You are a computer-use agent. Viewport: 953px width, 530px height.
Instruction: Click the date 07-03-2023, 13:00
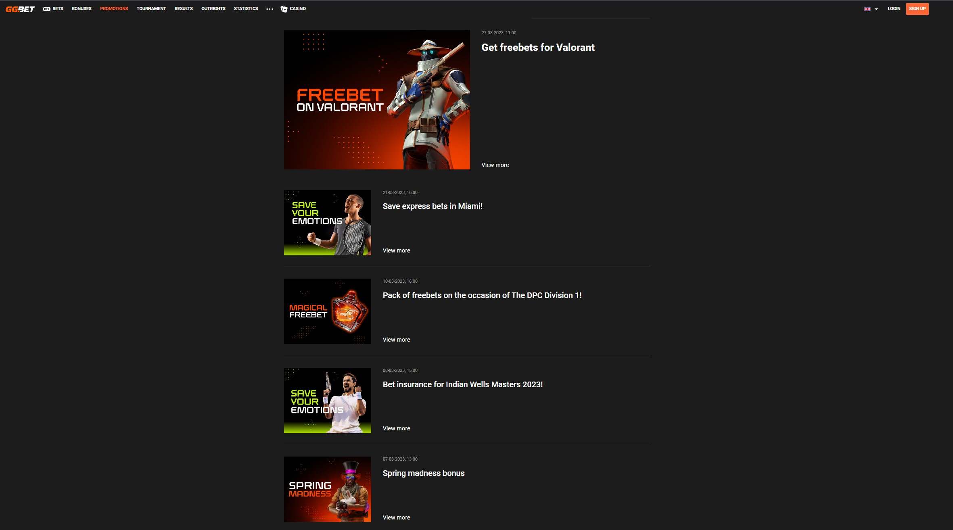point(400,459)
